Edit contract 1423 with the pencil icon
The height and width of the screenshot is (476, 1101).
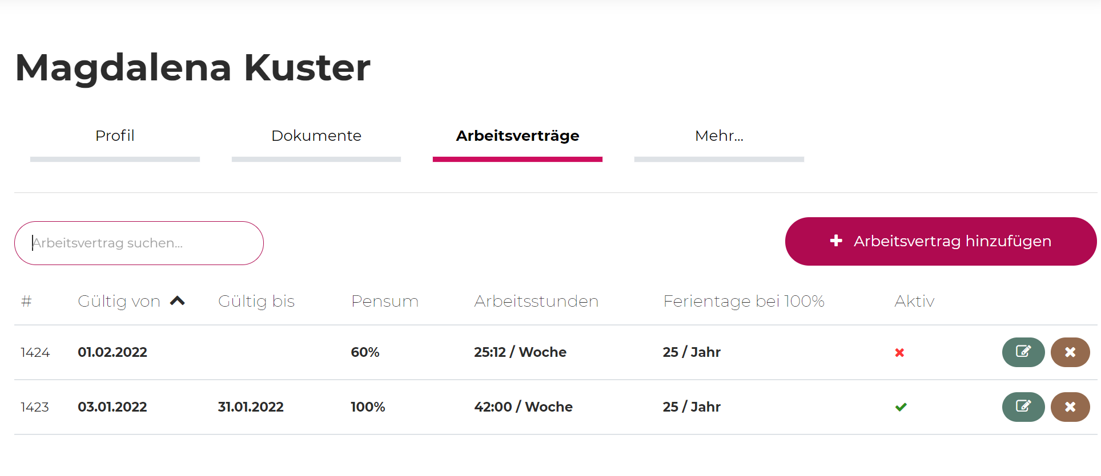pyautogui.click(x=1023, y=407)
